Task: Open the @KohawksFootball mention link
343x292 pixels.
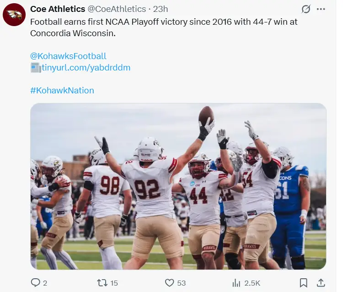Action: click(x=68, y=56)
